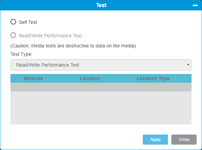Screen dimensions: 202x150
Task: Apply the selected test
Action: click(155, 140)
